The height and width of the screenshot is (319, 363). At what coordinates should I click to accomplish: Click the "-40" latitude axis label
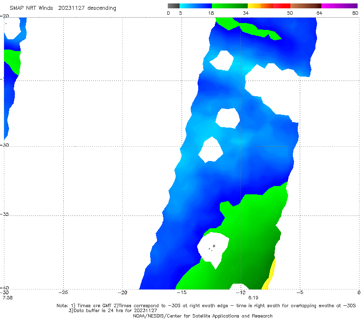click(x=4, y=288)
